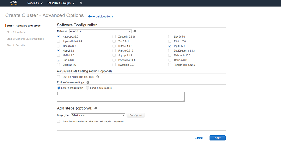Enable JupyterHub 0.9.4 checkbox
The width and height of the screenshot is (281, 155).
coord(58,41)
